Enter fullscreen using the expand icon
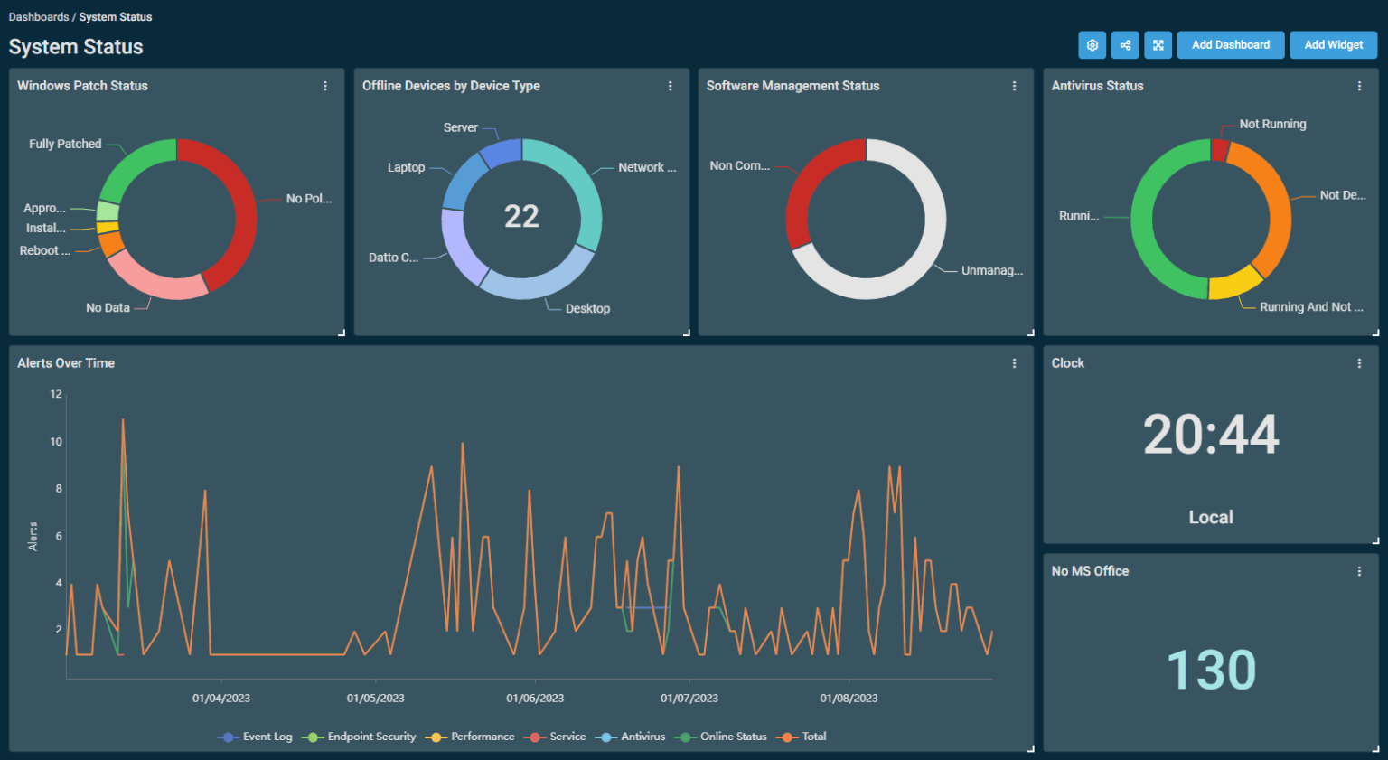This screenshot has height=760, width=1388. [1158, 45]
